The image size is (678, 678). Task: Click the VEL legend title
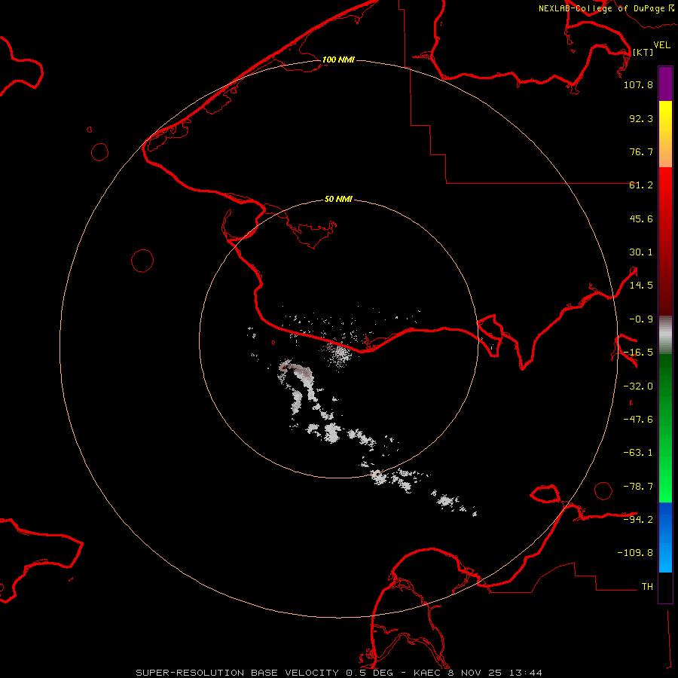coord(661,44)
